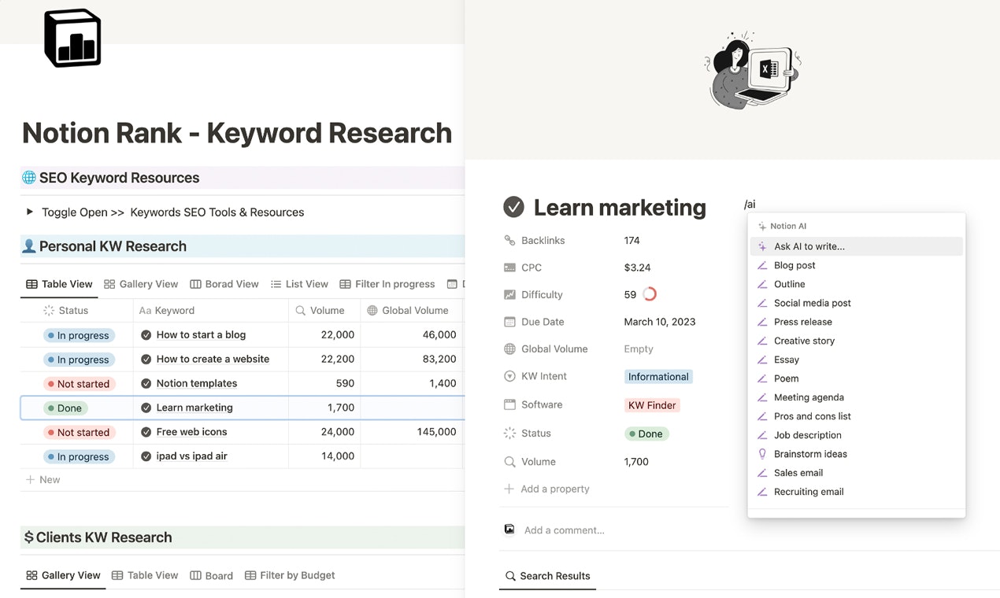
Task: Open the In progress status of How to start a blog
Action: point(79,335)
